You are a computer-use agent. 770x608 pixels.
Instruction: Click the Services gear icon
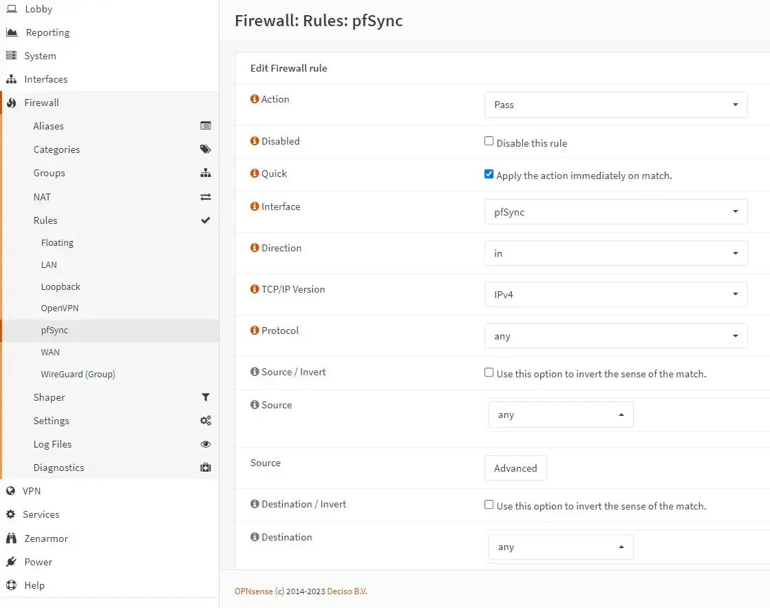[x=11, y=514]
